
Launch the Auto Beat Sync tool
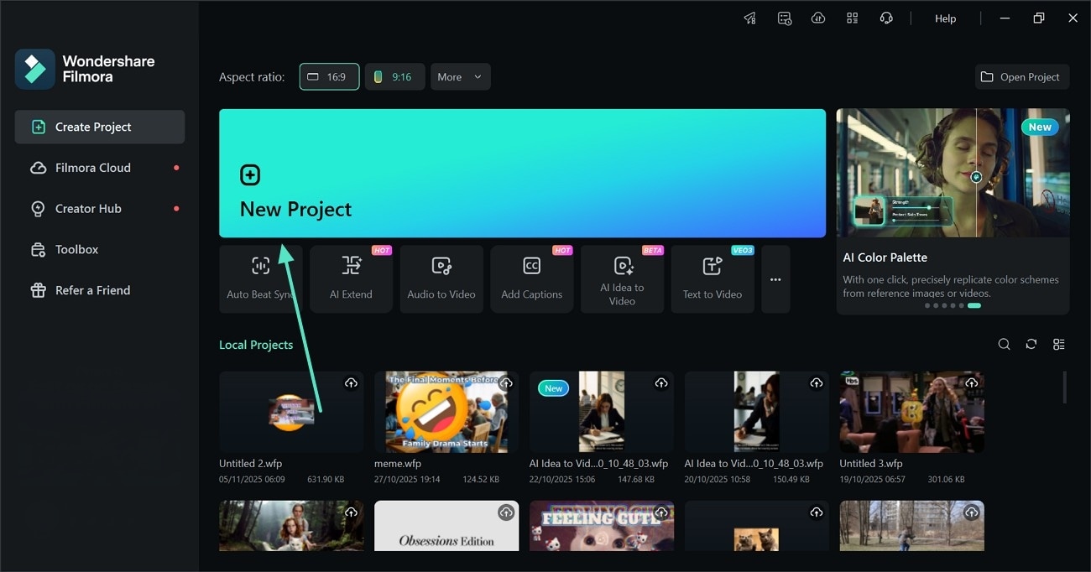coord(260,279)
